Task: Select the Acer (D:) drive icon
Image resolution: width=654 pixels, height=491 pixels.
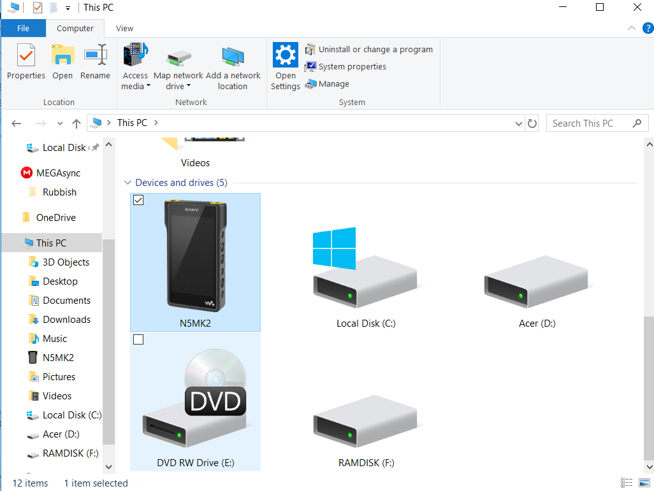Action: [537, 282]
